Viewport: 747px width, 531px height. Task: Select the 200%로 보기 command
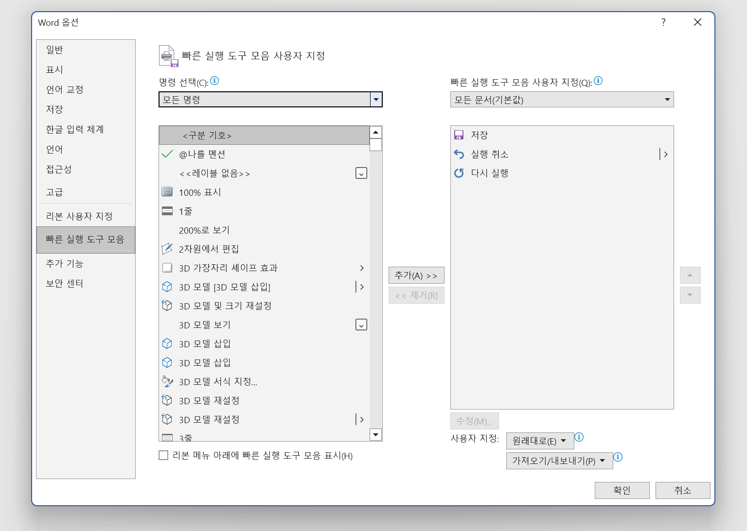(x=264, y=230)
